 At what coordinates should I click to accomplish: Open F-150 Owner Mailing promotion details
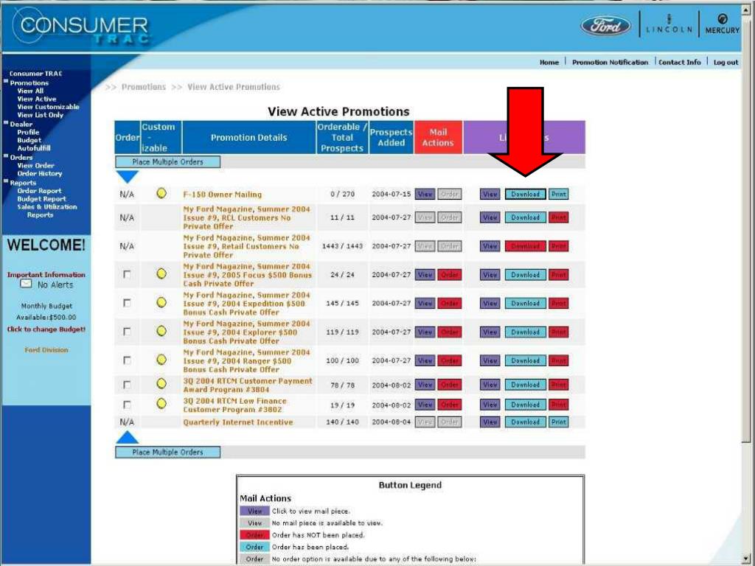click(x=223, y=195)
